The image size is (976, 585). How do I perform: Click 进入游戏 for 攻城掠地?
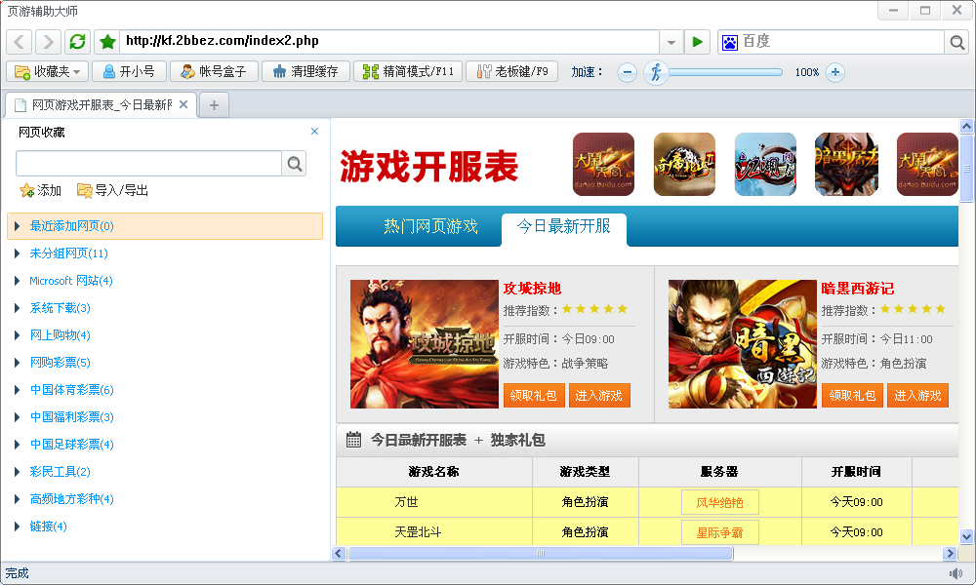(599, 396)
